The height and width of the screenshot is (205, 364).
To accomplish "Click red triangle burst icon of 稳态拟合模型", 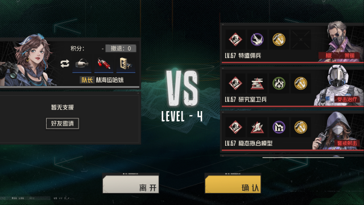I will click(257, 127).
